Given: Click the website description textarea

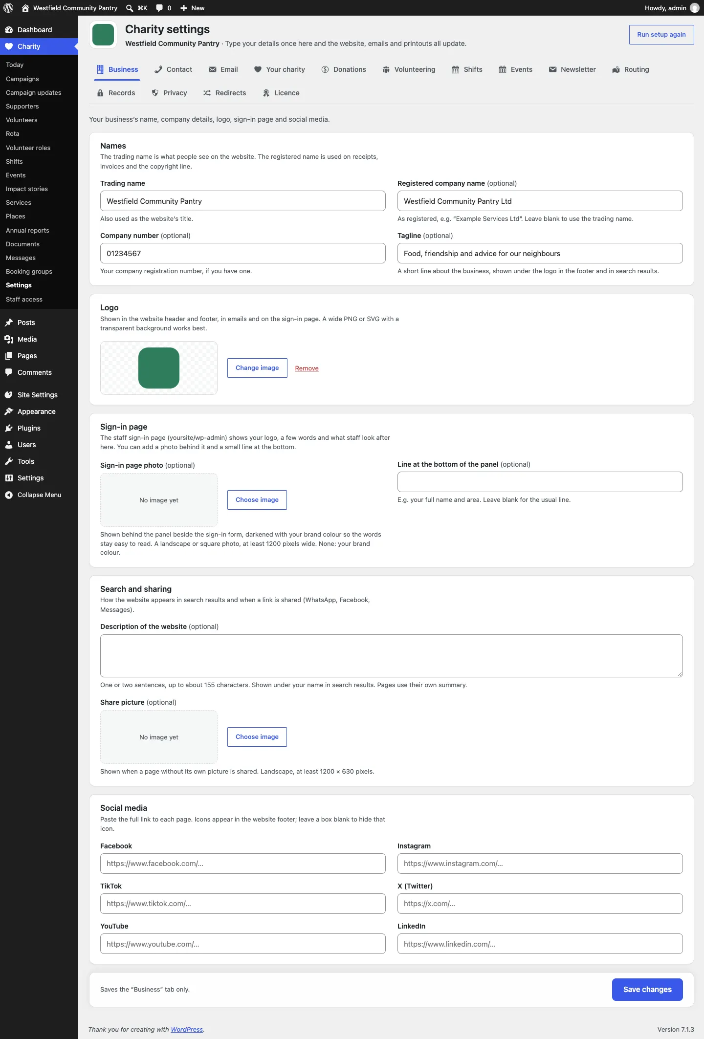Looking at the screenshot, I should [392, 656].
